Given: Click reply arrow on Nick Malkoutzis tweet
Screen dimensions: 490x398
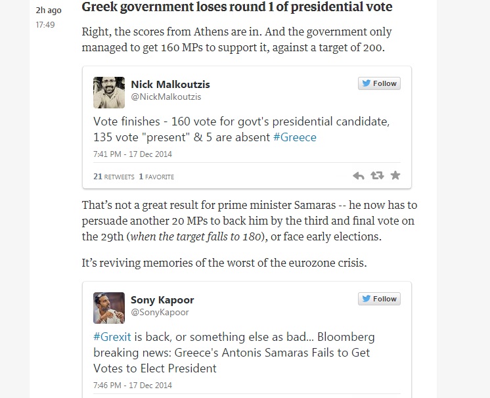Looking at the screenshot, I should [359, 176].
